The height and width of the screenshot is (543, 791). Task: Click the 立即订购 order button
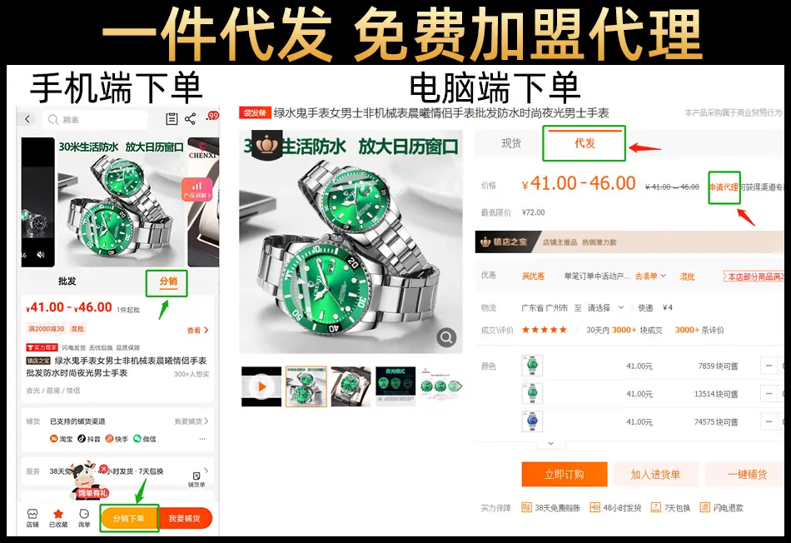coord(565,475)
